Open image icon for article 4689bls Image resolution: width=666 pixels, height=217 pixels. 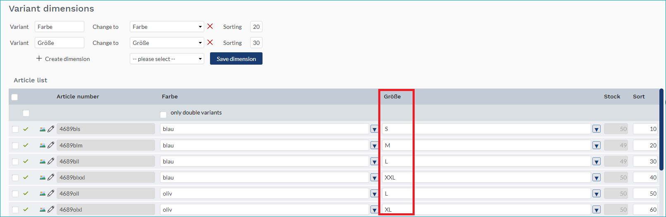point(43,129)
